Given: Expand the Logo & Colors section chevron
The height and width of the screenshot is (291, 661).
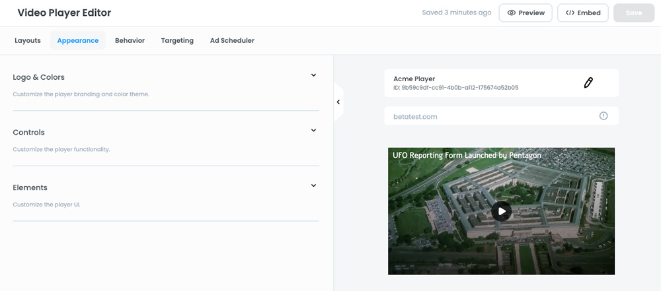Looking at the screenshot, I should pos(313,75).
